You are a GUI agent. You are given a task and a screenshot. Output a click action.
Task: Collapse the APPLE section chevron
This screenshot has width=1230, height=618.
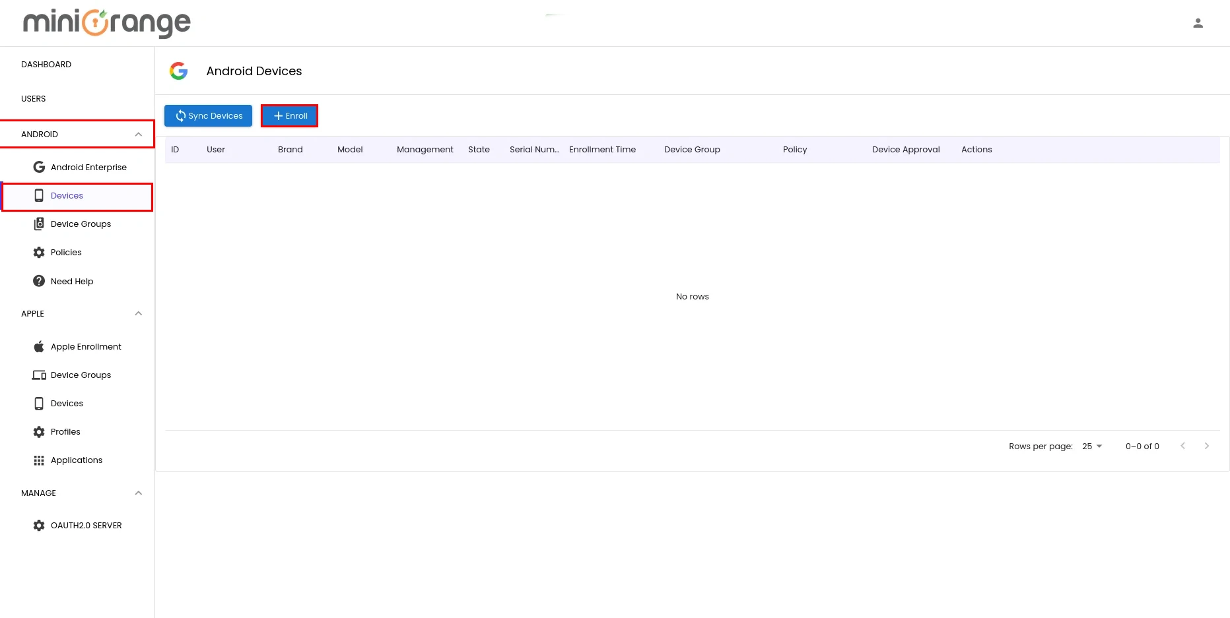point(139,313)
